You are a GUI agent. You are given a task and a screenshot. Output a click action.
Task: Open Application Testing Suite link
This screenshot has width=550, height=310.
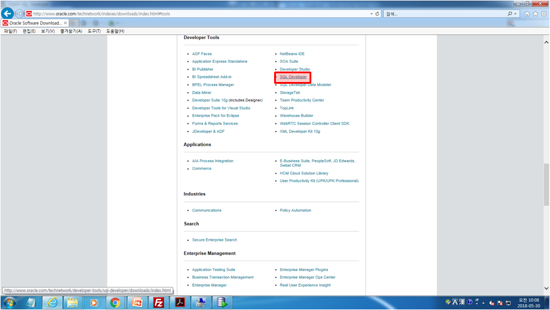[214, 270]
